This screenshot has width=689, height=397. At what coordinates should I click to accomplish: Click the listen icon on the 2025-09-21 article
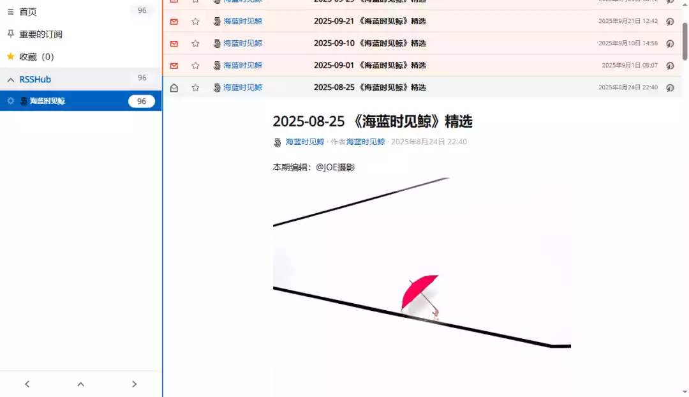point(669,21)
